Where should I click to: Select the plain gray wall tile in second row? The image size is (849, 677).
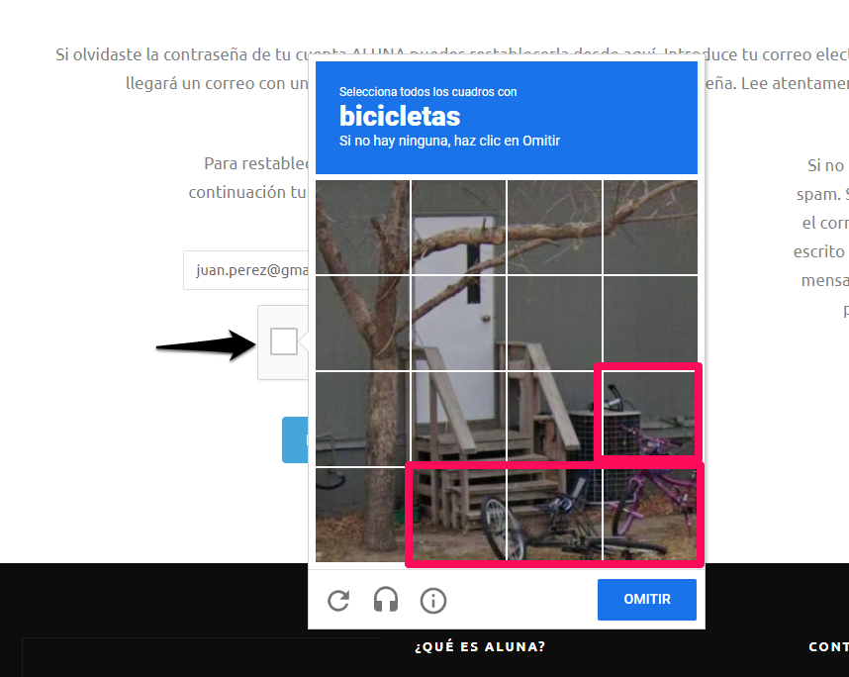click(650, 323)
